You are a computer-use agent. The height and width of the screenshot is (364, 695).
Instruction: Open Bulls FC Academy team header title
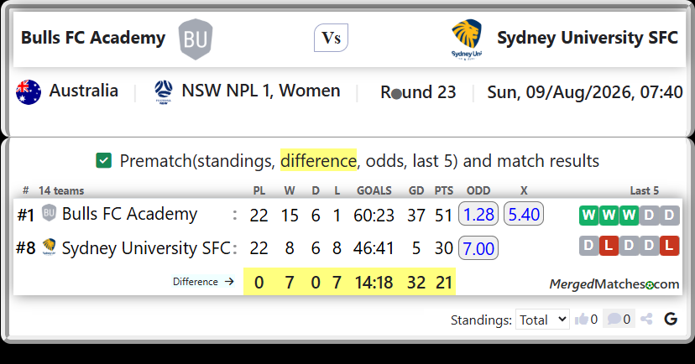(x=93, y=38)
